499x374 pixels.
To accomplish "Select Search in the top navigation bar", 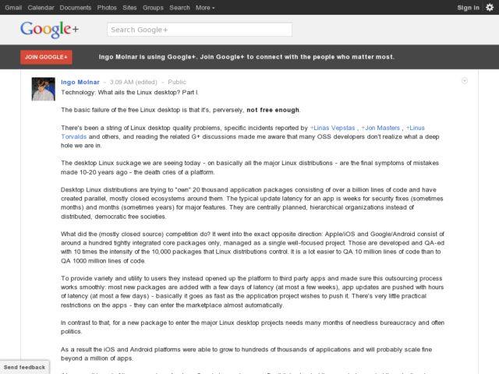I will [179, 7].
